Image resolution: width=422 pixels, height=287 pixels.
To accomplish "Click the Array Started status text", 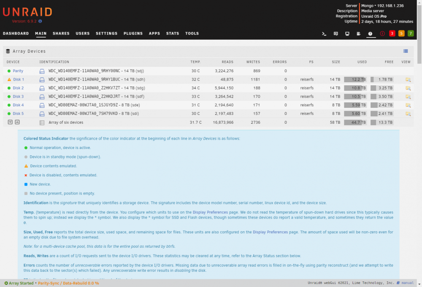I will coord(21,283).
